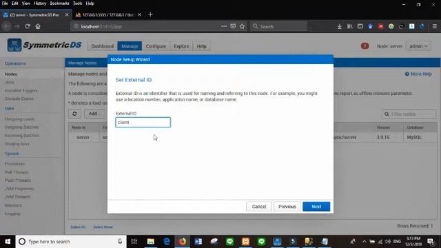Save page to Pocket icon
The height and width of the screenshot is (248, 441).
point(233,26)
